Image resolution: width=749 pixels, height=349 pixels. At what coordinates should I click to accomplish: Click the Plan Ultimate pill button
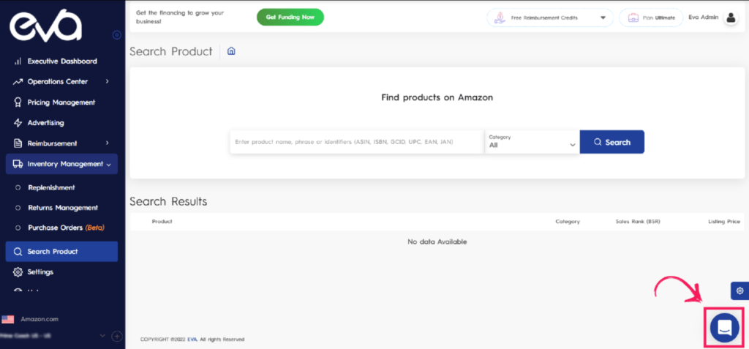tap(651, 18)
